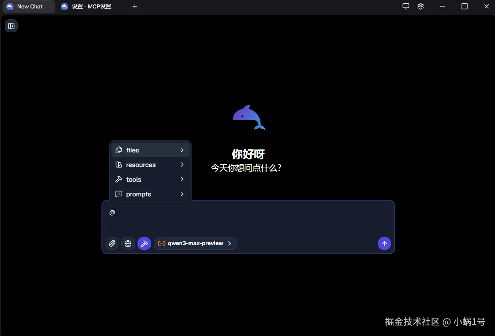Open the 设置 - MCP设置 tab
The width and height of the screenshot is (495, 336).
click(x=86, y=6)
